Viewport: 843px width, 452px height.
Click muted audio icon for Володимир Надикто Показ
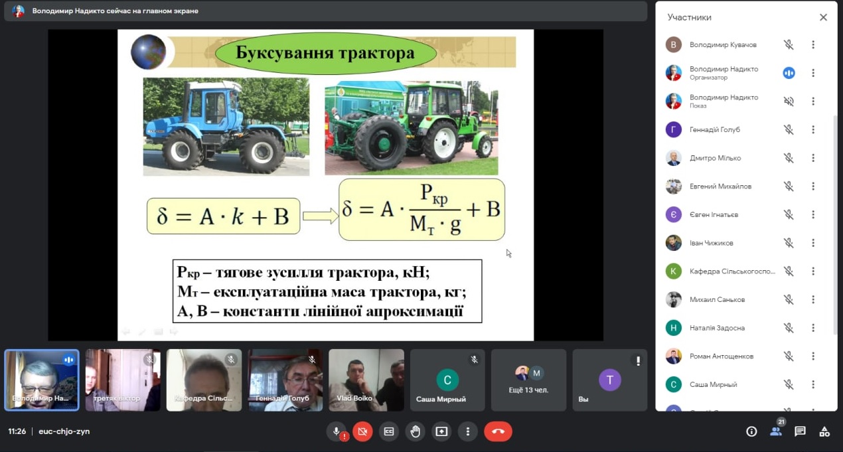(789, 102)
